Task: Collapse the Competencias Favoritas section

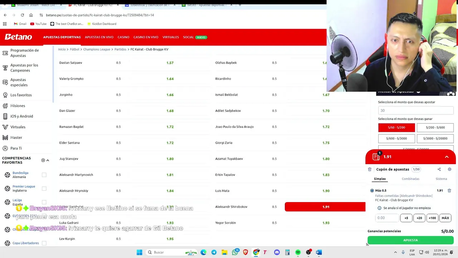Action: [x=48, y=160]
